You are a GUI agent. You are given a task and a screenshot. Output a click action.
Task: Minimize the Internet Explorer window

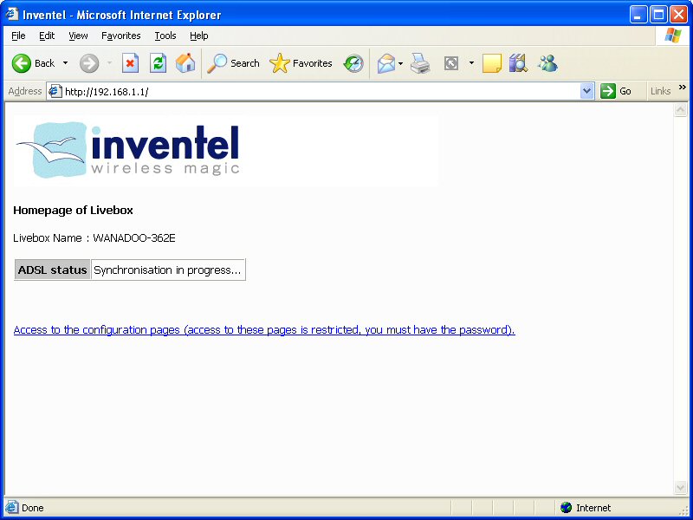click(638, 15)
